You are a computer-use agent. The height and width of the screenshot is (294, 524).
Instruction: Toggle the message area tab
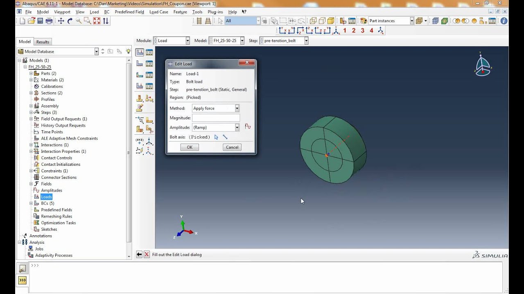click(x=23, y=269)
